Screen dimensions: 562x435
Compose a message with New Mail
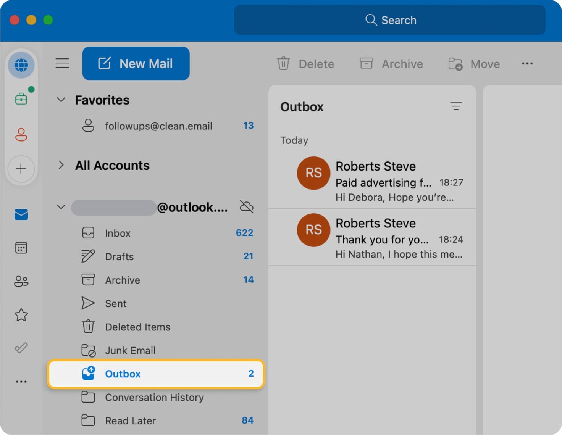coord(136,63)
